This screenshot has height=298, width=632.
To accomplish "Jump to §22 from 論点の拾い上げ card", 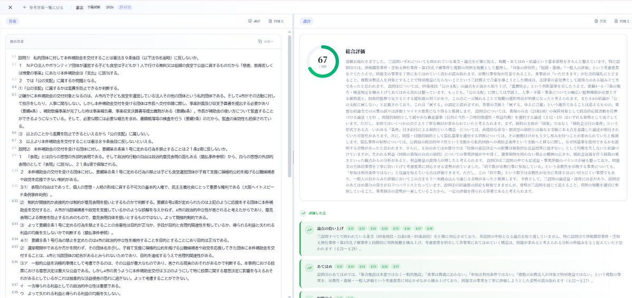I will point(362,228).
